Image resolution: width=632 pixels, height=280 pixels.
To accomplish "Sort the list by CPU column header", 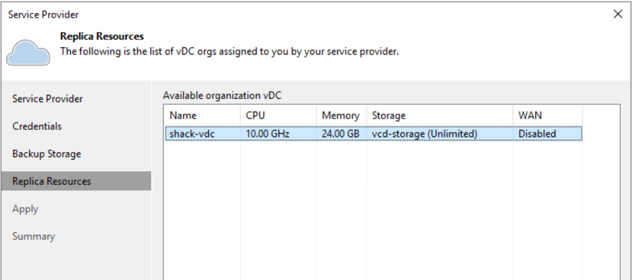I will coord(278,116).
